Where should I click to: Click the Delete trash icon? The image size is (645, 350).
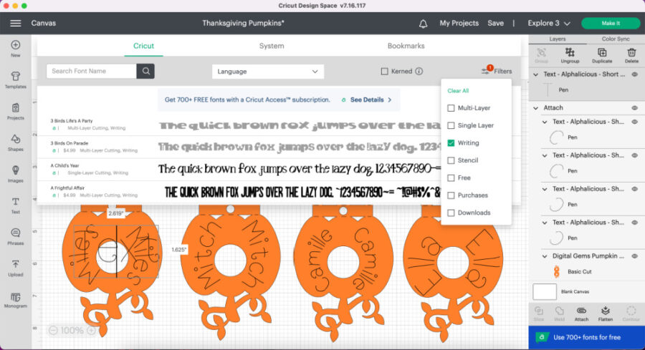point(631,54)
